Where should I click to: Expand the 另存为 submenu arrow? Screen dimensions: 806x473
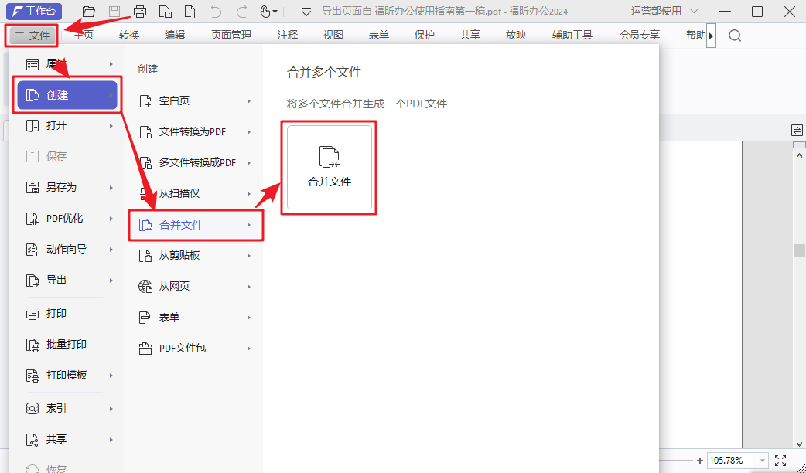[x=111, y=188]
